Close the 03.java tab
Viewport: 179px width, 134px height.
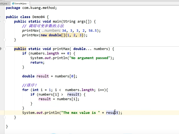(8, 4)
